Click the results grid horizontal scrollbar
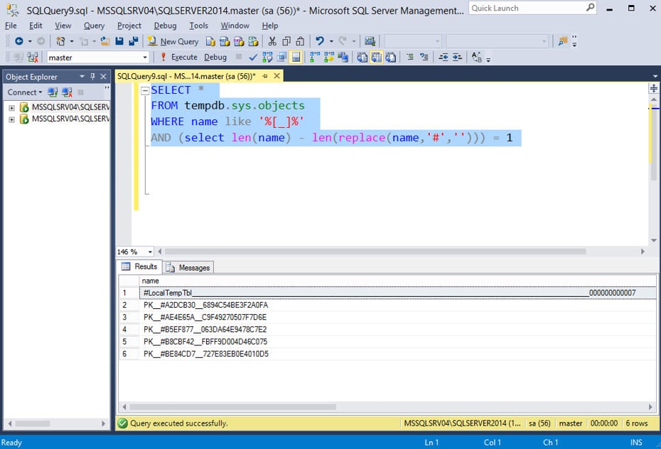The height and width of the screenshot is (449, 661). [232, 407]
